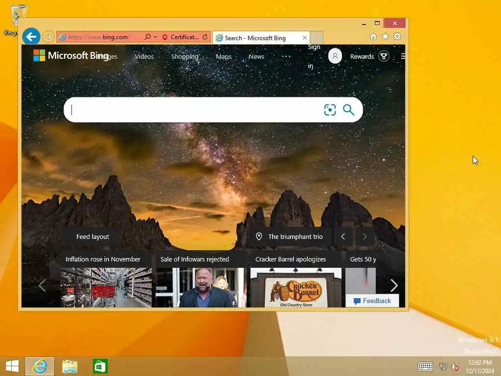
Task: Click the Microsoft Bing logo
Action: [x=71, y=56]
